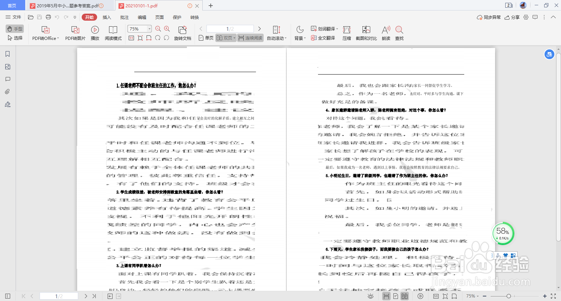Start 朗读 read aloud

[x=386, y=34]
